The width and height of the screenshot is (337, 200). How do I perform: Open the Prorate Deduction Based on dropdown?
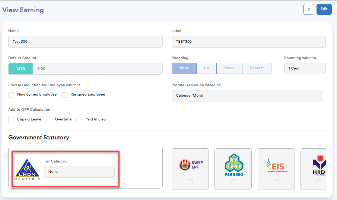pos(247,96)
